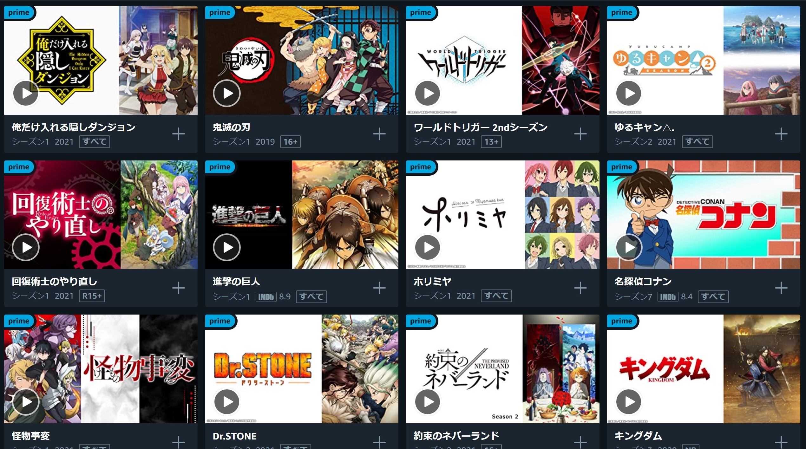Play Dr.STONE via play button

click(226, 402)
